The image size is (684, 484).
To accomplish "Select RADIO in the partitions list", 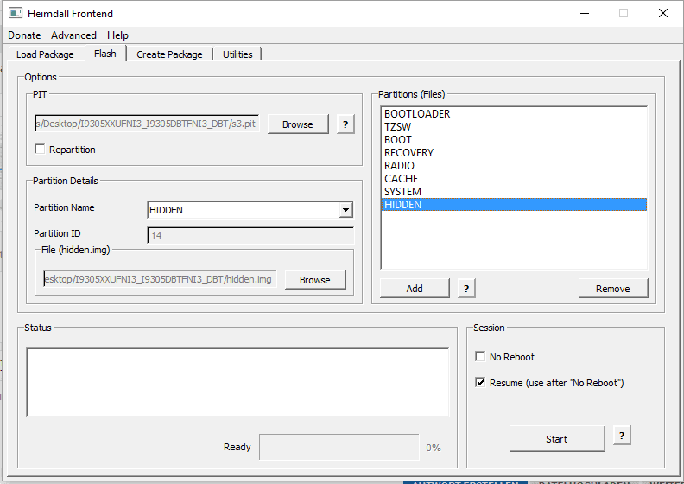I will pos(514,166).
